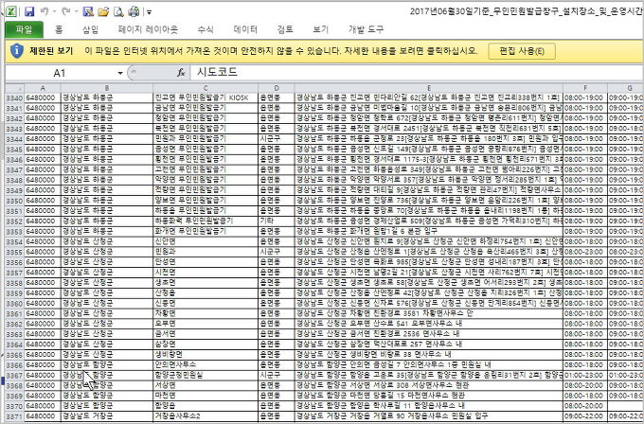Viewport: 644px width, 424px height.
Task: Open the 수식 (Formulas) tab
Action: point(206,29)
